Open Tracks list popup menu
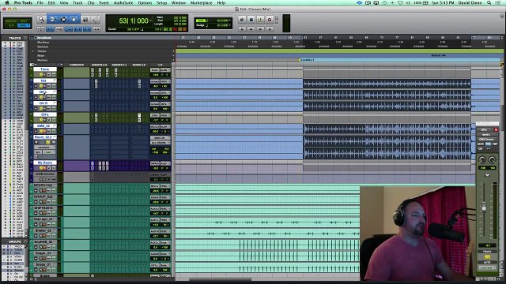Screen dimensions: 506x284 tap(25, 38)
